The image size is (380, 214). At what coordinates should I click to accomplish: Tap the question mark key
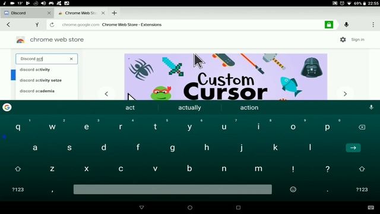coord(327,169)
